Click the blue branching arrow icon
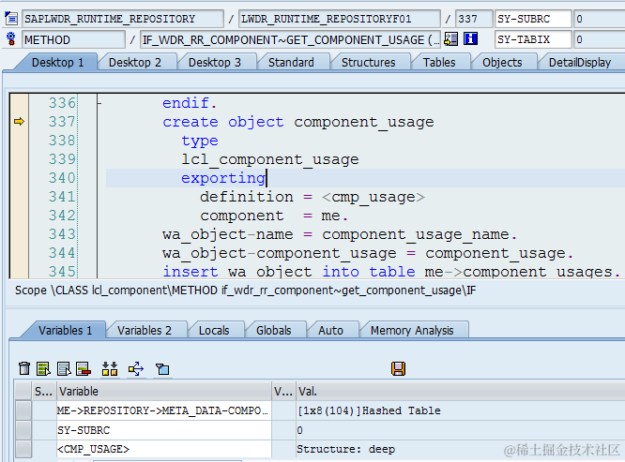Viewport: 625px width, 462px height. (136, 368)
